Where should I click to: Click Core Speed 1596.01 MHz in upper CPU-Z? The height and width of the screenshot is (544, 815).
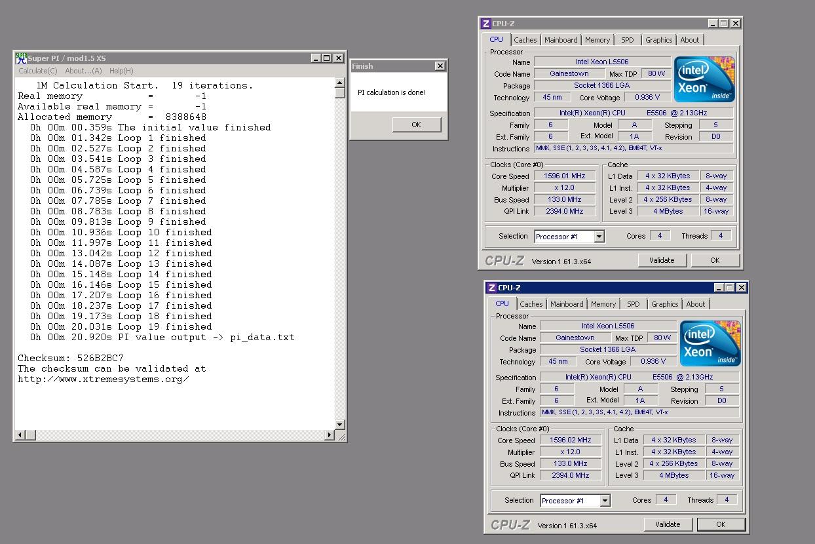(565, 176)
